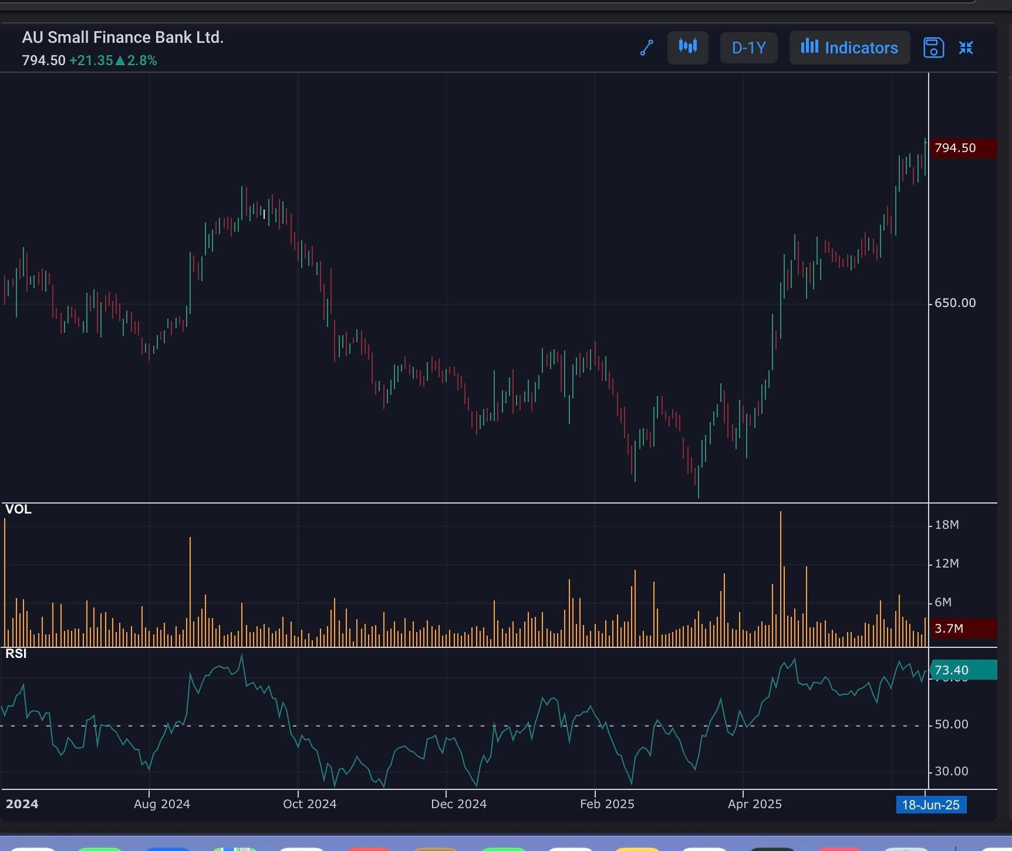
Task: Click the save chart icon
Action: [933, 48]
